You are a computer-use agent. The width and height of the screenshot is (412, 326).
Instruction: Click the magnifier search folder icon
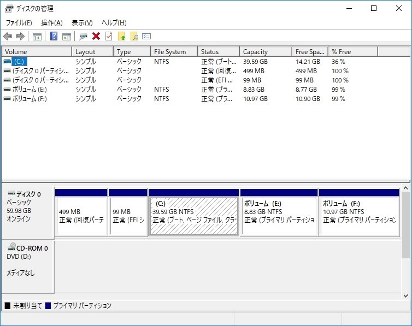click(x=134, y=36)
